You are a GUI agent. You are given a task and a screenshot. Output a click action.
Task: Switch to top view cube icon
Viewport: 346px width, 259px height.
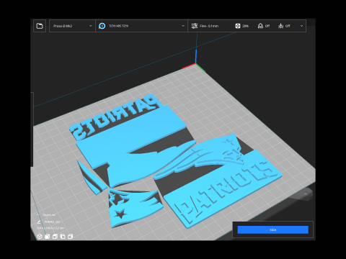click(55, 237)
